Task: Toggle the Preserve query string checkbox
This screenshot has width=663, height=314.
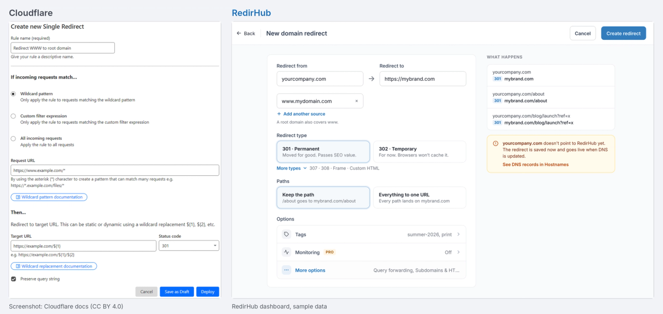Action: (13, 279)
